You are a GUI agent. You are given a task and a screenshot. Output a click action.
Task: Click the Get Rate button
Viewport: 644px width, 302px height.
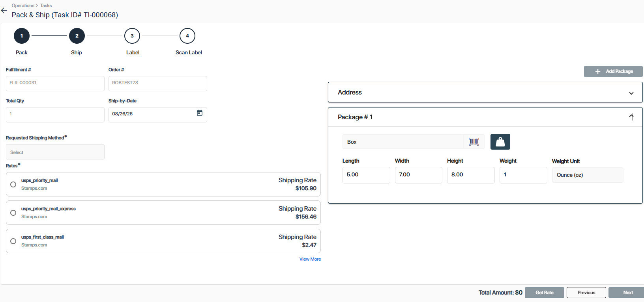click(545, 293)
